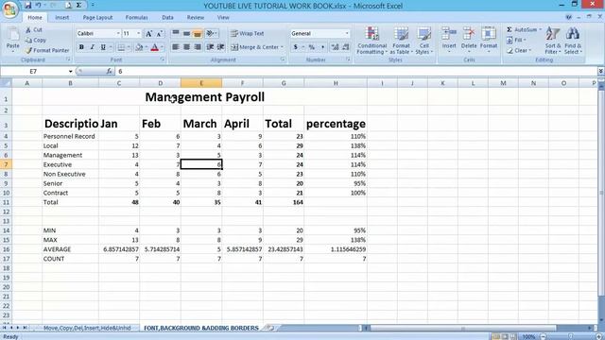Open Find & Select menu

click(x=573, y=41)
